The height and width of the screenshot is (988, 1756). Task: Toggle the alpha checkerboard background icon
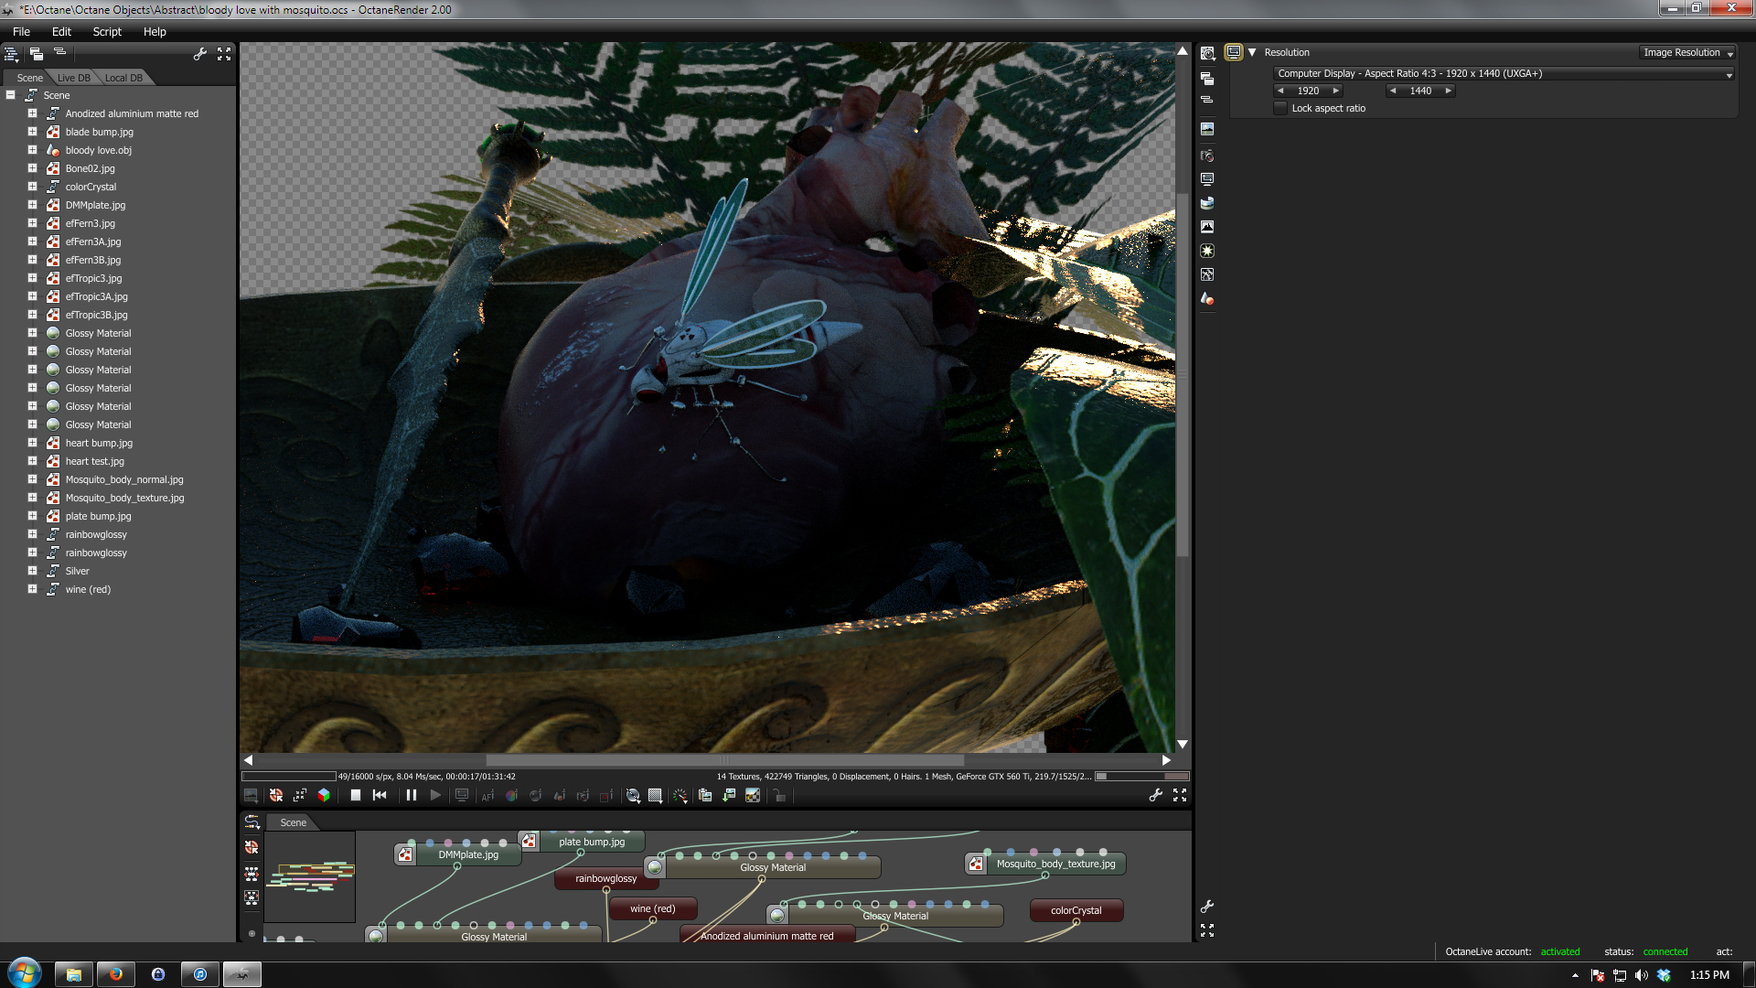[x=753, y=796]
